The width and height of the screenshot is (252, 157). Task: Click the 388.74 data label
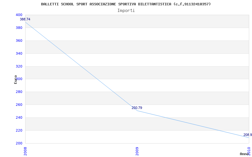pos(25,19)
